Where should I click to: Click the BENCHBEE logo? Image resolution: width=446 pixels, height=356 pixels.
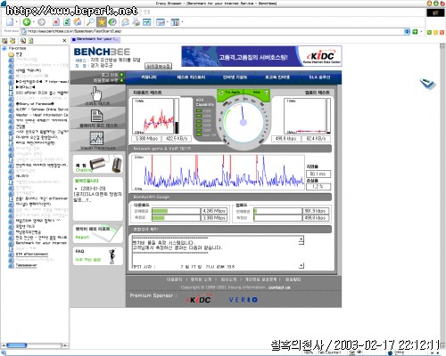pos(102,52)
